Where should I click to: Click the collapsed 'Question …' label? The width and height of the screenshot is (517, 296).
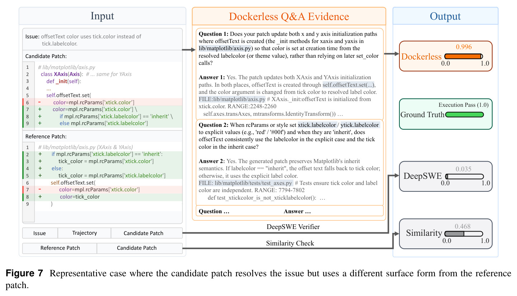coord(214,211)
